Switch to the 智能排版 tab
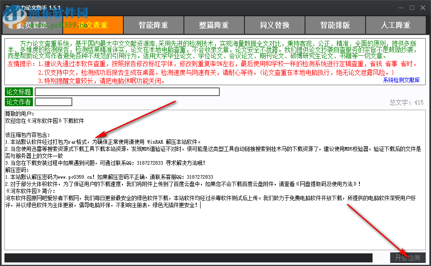Image resolution: width=431 pixels, height=266 pixels. (x=335, y=25)
